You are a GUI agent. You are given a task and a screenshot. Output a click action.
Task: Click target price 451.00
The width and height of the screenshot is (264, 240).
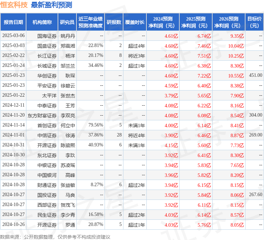[255, 75]
